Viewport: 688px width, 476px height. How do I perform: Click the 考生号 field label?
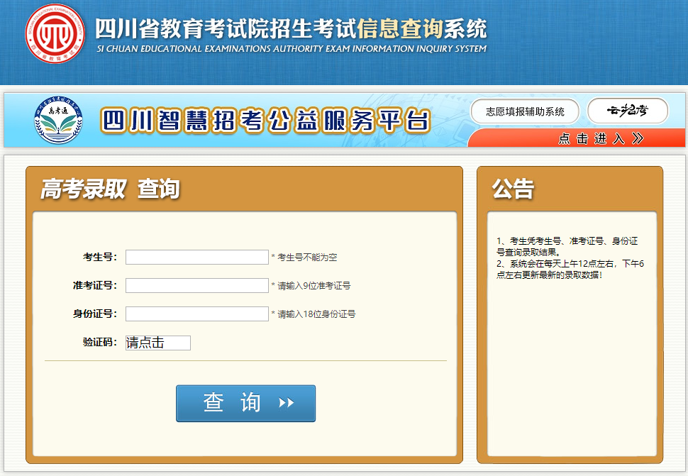click(100, 257)
